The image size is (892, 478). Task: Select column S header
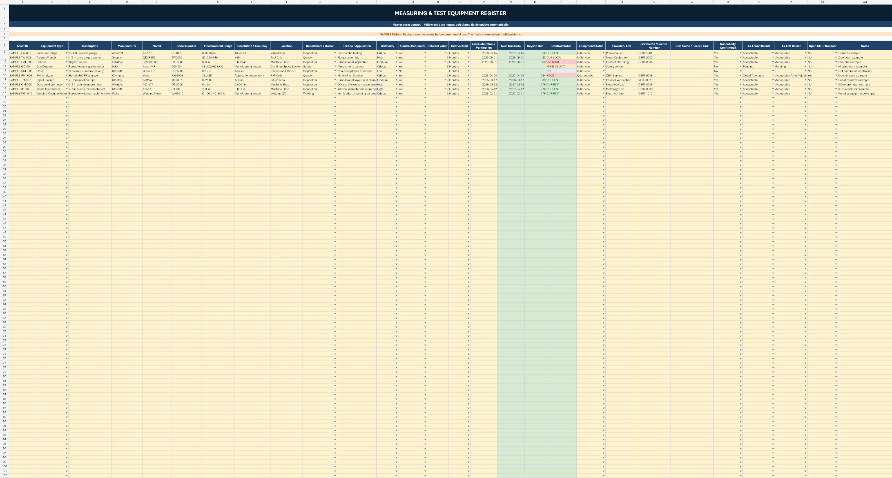561,2
